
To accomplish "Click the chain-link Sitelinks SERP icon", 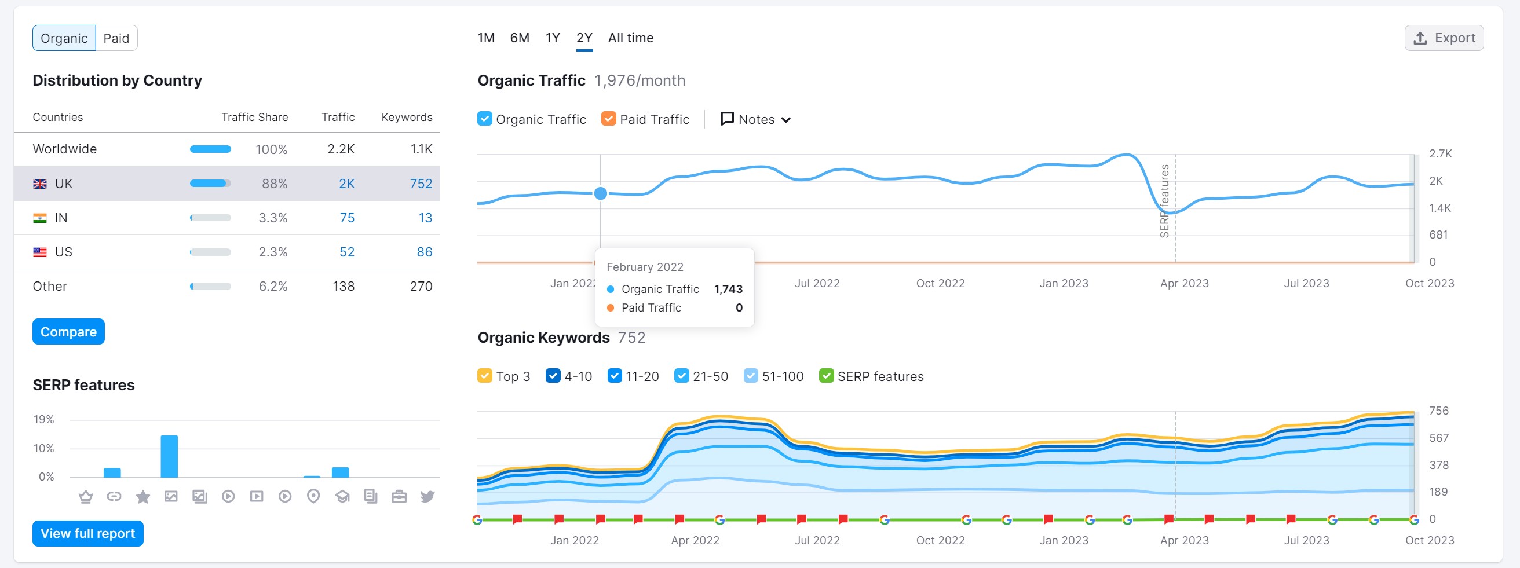I will point(114,497).
